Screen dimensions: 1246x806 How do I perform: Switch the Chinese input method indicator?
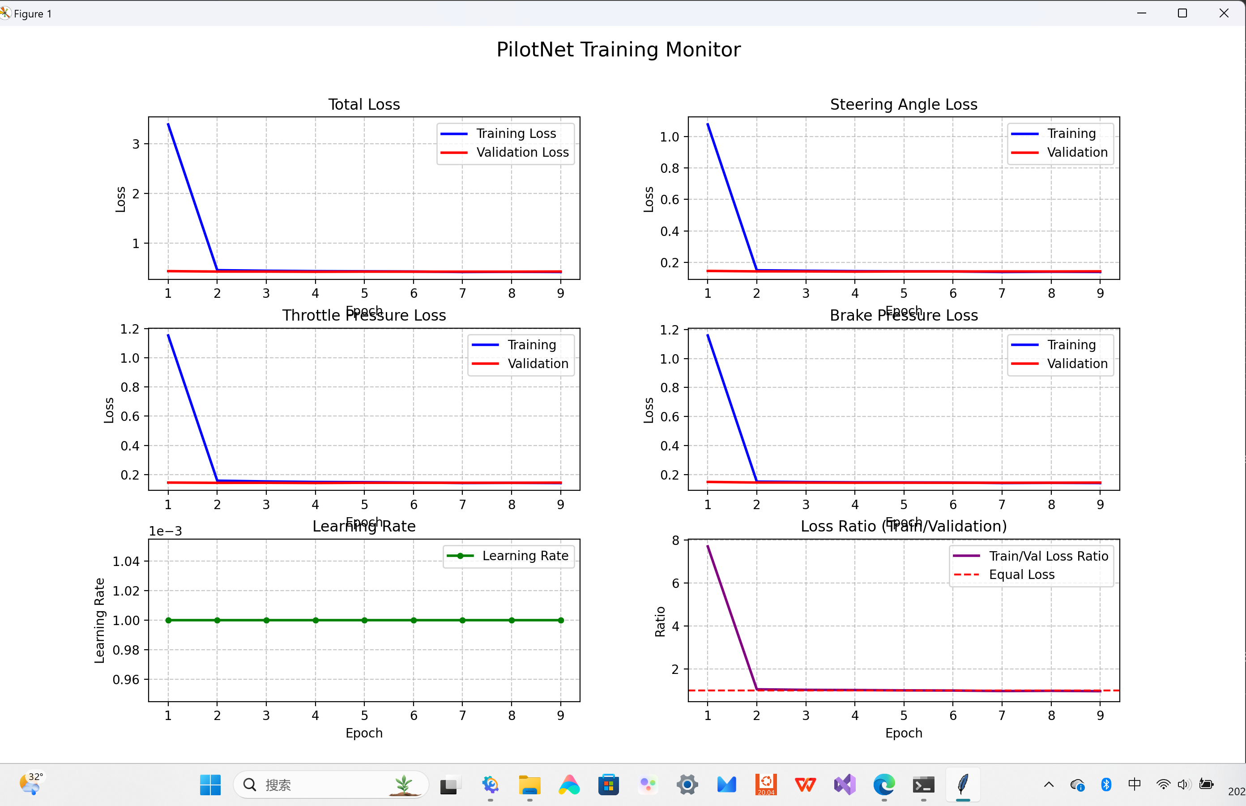pyautogui.click(x=1134, y=784)
